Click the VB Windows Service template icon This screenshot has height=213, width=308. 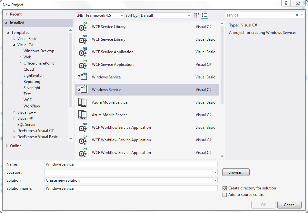(x=83, y=77)
